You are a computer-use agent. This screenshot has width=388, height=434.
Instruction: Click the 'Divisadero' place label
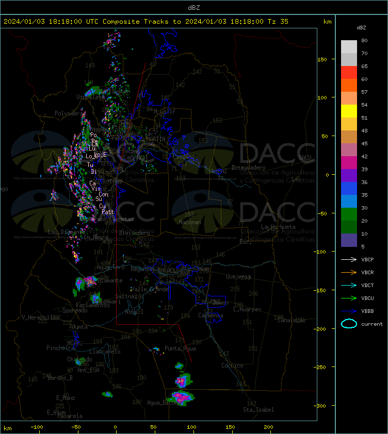click(x=135, y=233)
